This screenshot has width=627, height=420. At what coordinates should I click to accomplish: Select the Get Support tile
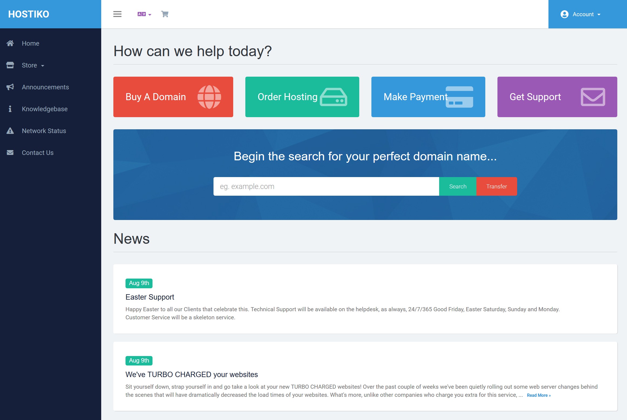[x=557, y=97]
